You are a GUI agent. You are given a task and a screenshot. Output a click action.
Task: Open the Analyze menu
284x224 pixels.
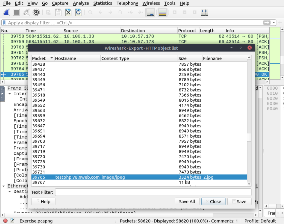click(x=81, y=3)
